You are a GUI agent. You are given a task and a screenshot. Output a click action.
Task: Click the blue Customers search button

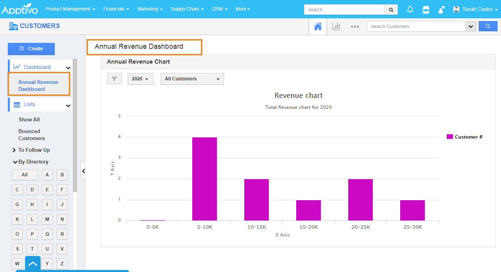point(488,27)
